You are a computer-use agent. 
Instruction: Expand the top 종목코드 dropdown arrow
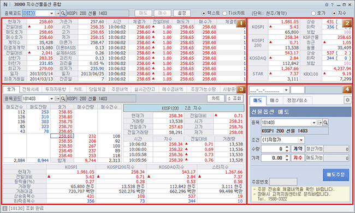click(52, 13)
